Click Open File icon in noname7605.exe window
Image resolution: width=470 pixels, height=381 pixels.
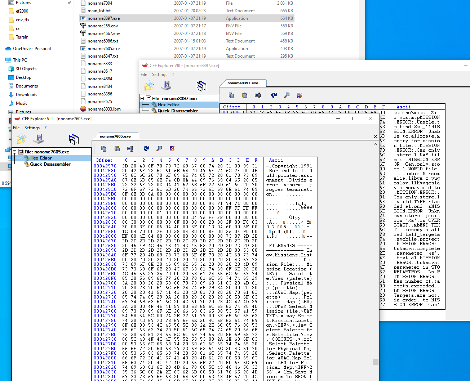22,139
